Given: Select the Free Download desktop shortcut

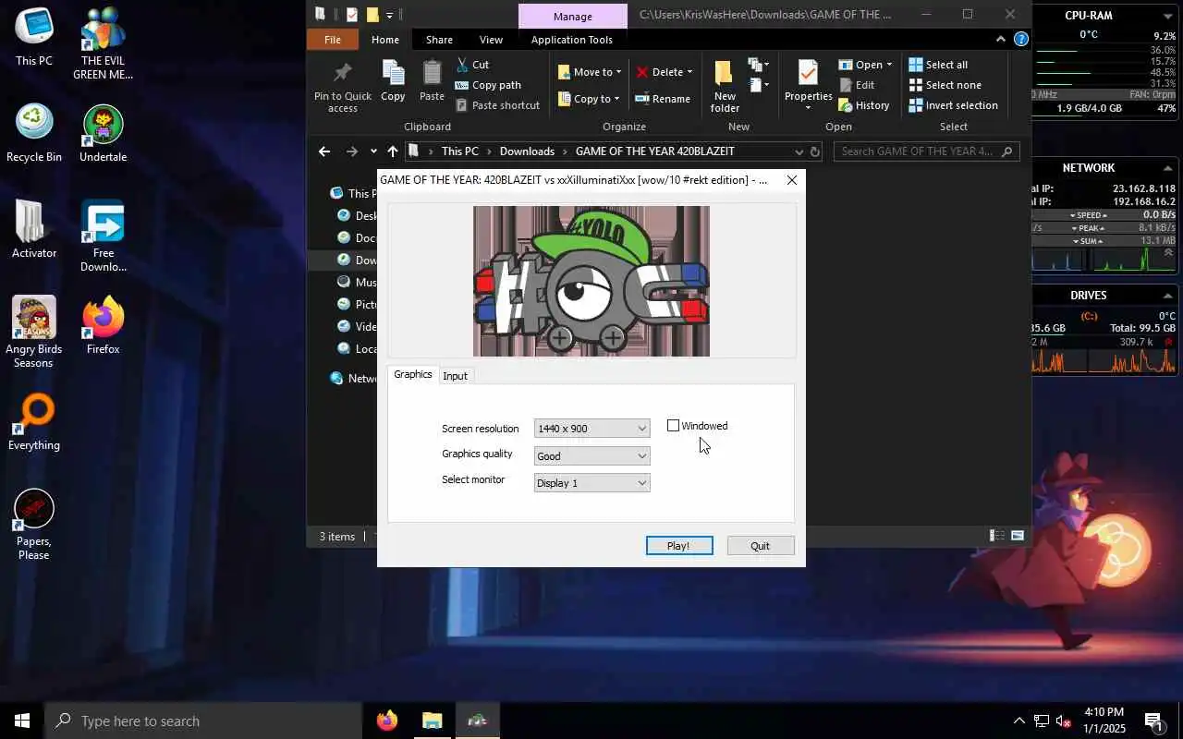Looking at the screenshot, I should point(103,236).
